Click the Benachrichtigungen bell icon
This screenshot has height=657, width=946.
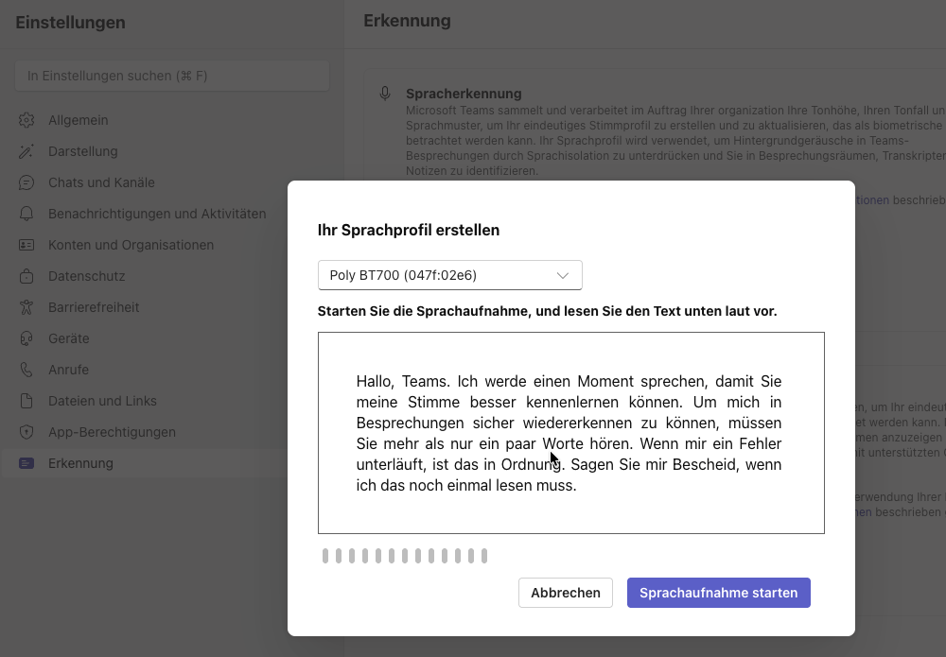tap(26, 214)
